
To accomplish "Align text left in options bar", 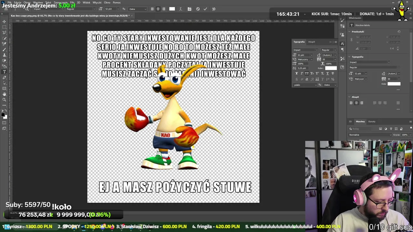I will coord(152,9).
